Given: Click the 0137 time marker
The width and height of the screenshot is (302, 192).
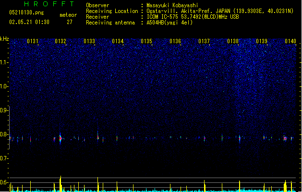Looking at the screenshot, I should coord(204,41).
